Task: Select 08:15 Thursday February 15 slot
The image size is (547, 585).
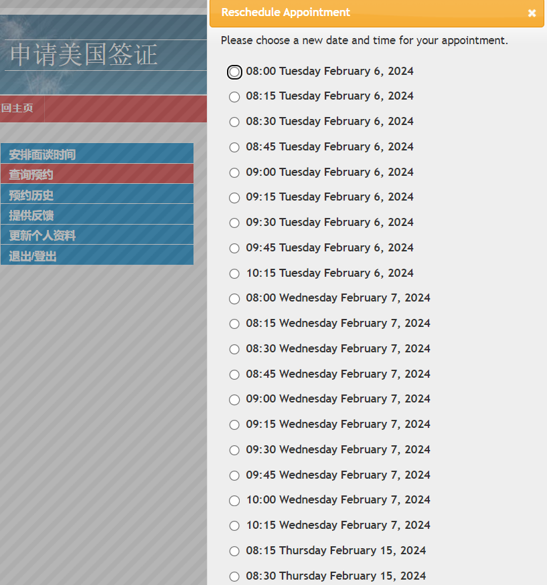Action: 234,552
